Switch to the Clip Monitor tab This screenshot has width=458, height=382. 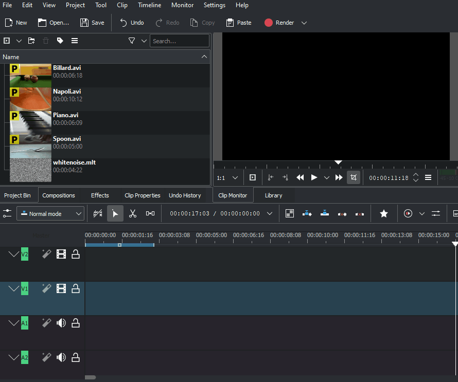pyautogui.click(x=233, y=195)
